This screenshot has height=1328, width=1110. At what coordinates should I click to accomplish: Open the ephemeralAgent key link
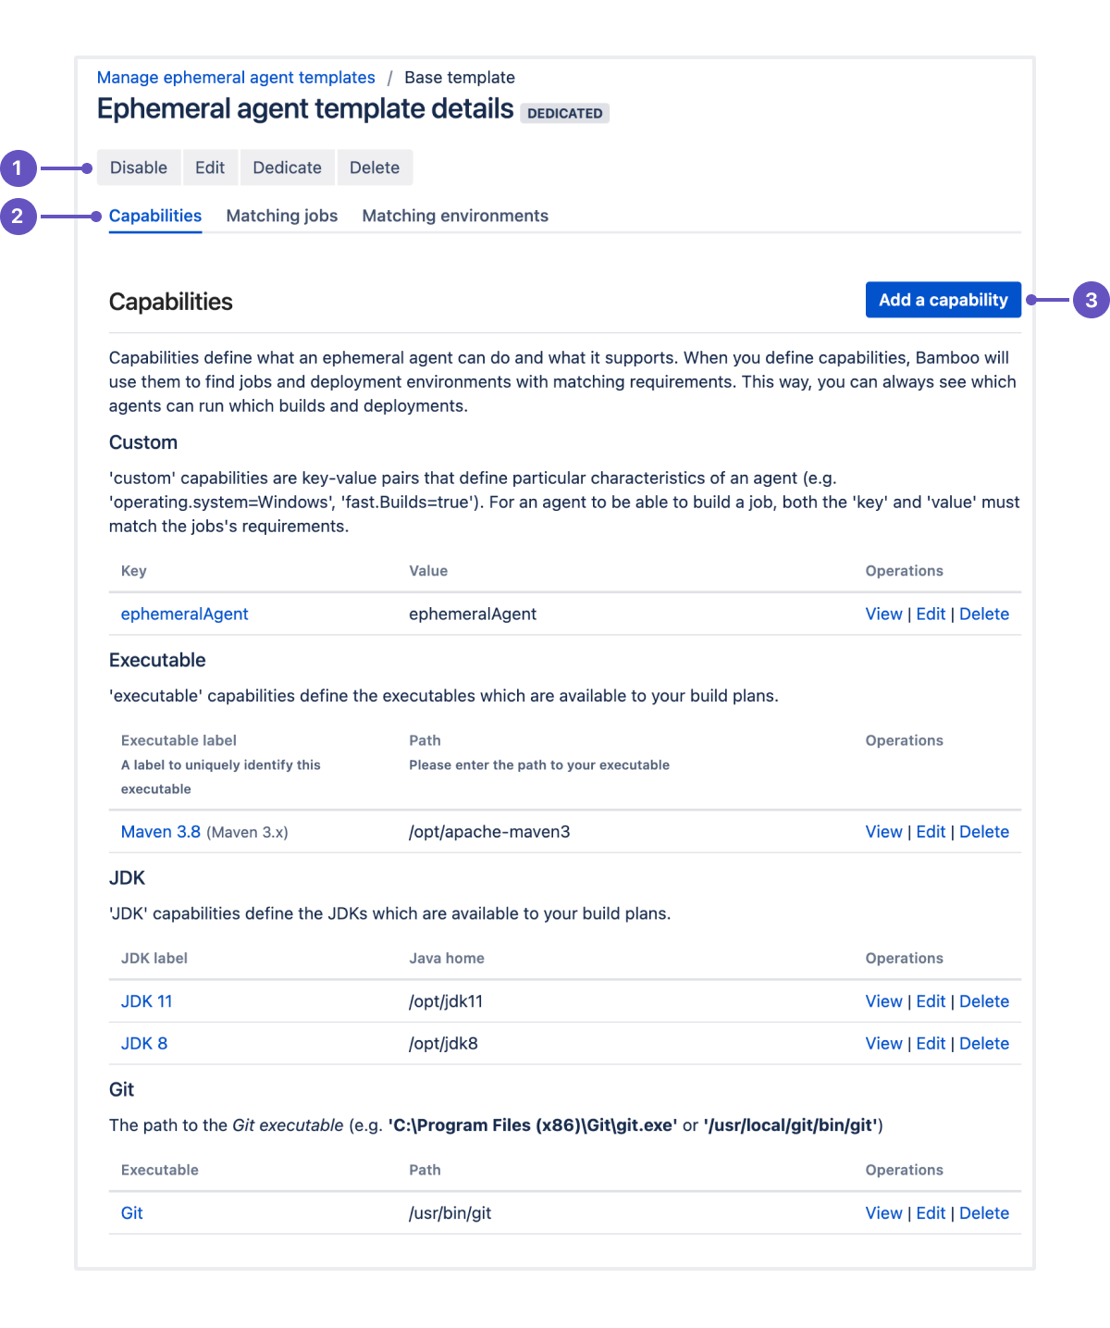click(x=184, y=614)
